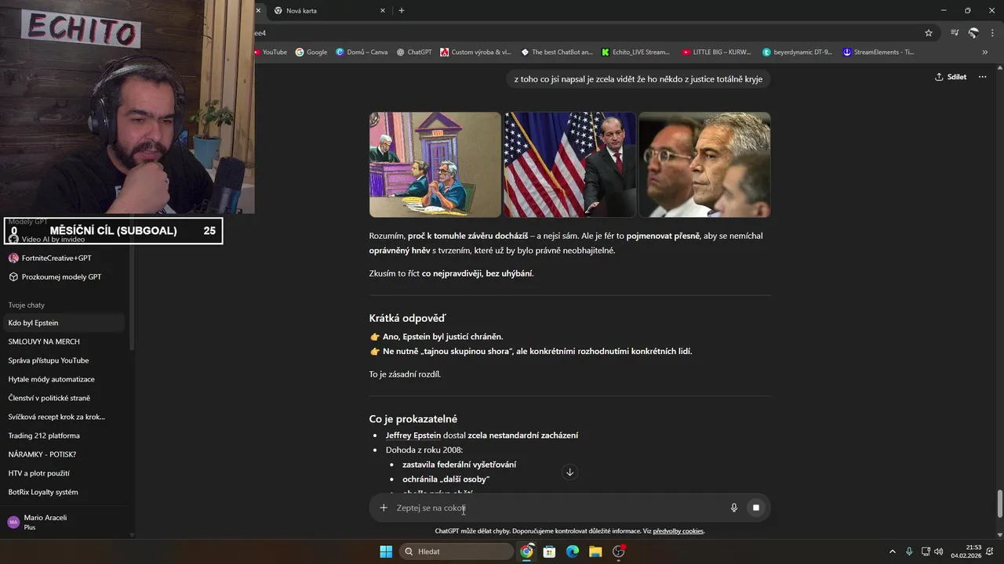1004x564 pixels.
Task: Open the Custom výroba bookmark
Action: pos(476,52)
